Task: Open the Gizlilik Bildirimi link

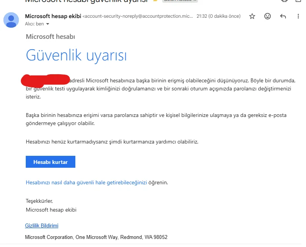Action: click(x=42, y=225)
